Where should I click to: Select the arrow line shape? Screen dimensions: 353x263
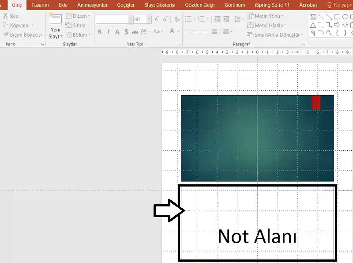coord(329,17)
